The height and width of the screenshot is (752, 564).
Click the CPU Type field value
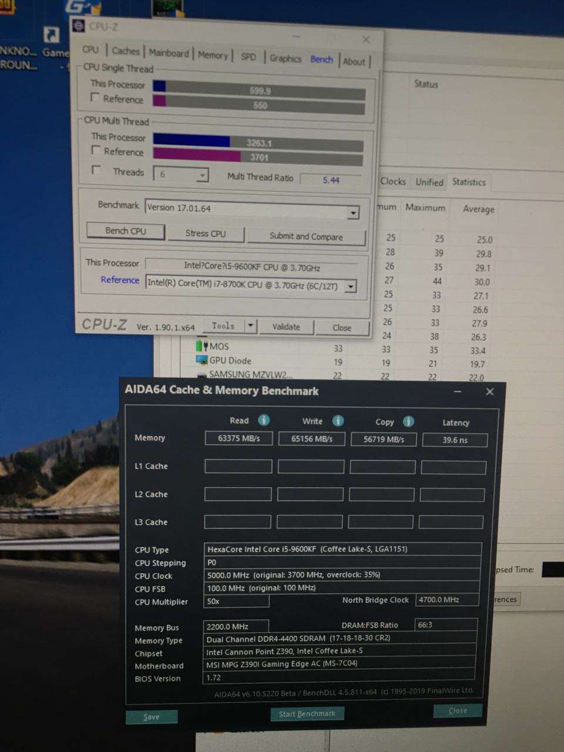coord(343,549)
